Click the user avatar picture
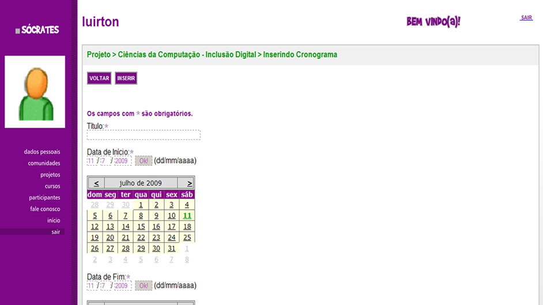 coord(35,91)
